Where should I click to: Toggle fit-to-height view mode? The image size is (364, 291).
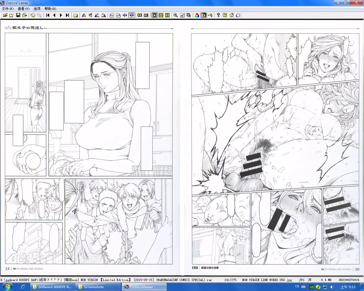point(167,15)
